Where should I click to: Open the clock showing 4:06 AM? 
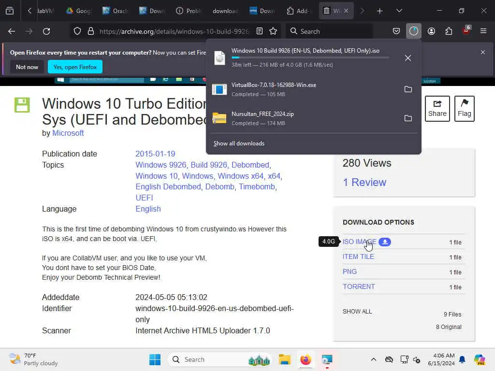[x=442, y=359]
